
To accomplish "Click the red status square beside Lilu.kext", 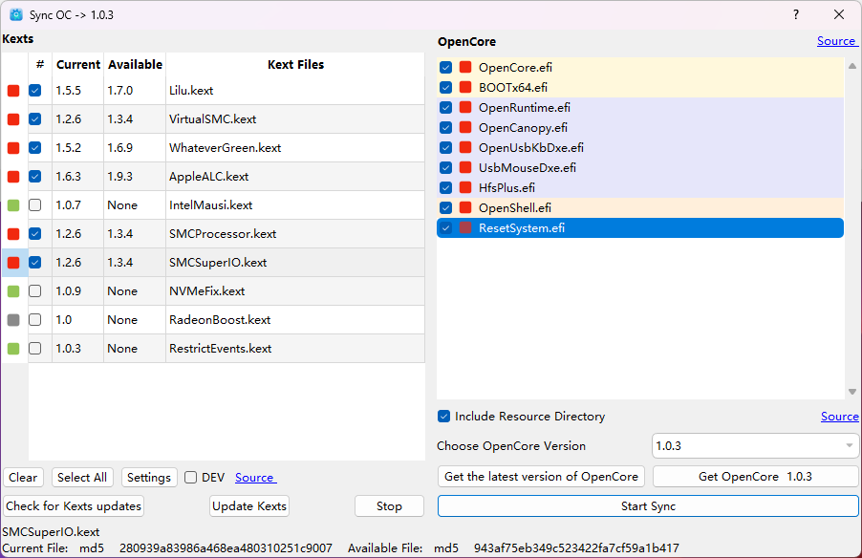I will (13, 91).
